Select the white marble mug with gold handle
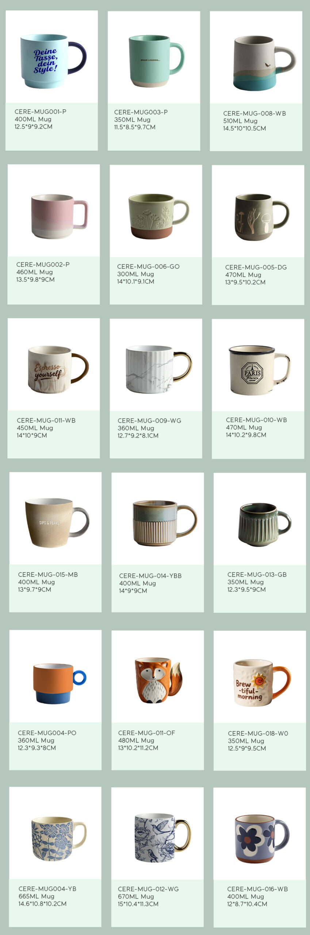The height and width of the screenshot is (935, 310). [158, 369]
